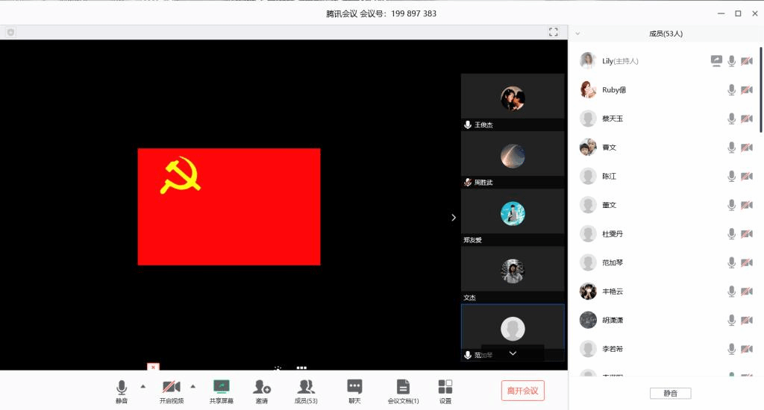Toggle microphone for Lily in member list
This screenshot has width=764, height=410.
click(x=731, y=61)
